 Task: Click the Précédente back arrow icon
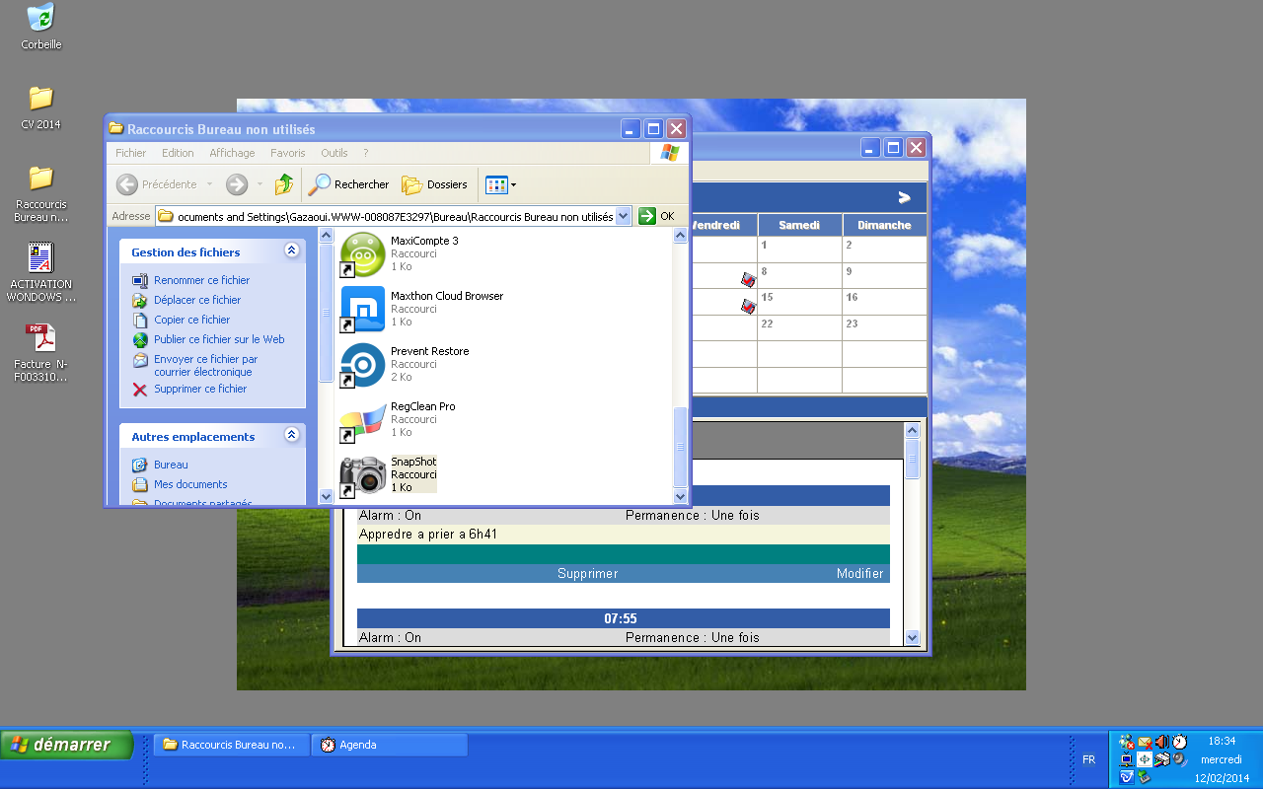coord(127,184)
